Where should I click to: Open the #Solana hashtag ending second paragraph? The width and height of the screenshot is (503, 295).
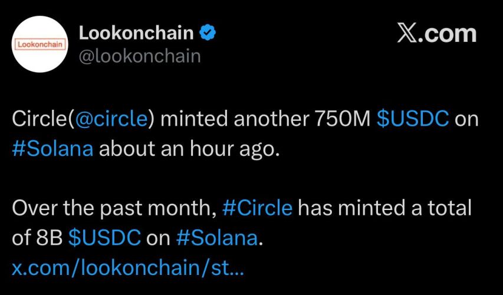click(x=218, y=238)
